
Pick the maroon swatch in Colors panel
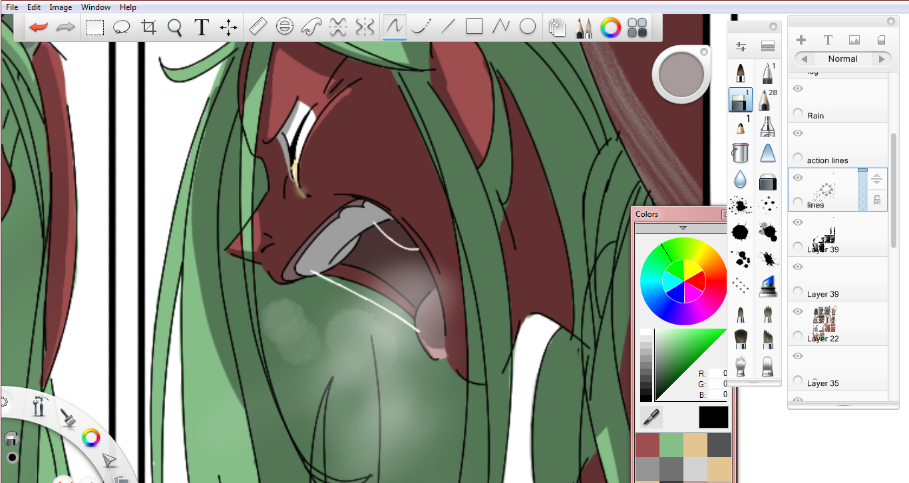pos(647,445)
